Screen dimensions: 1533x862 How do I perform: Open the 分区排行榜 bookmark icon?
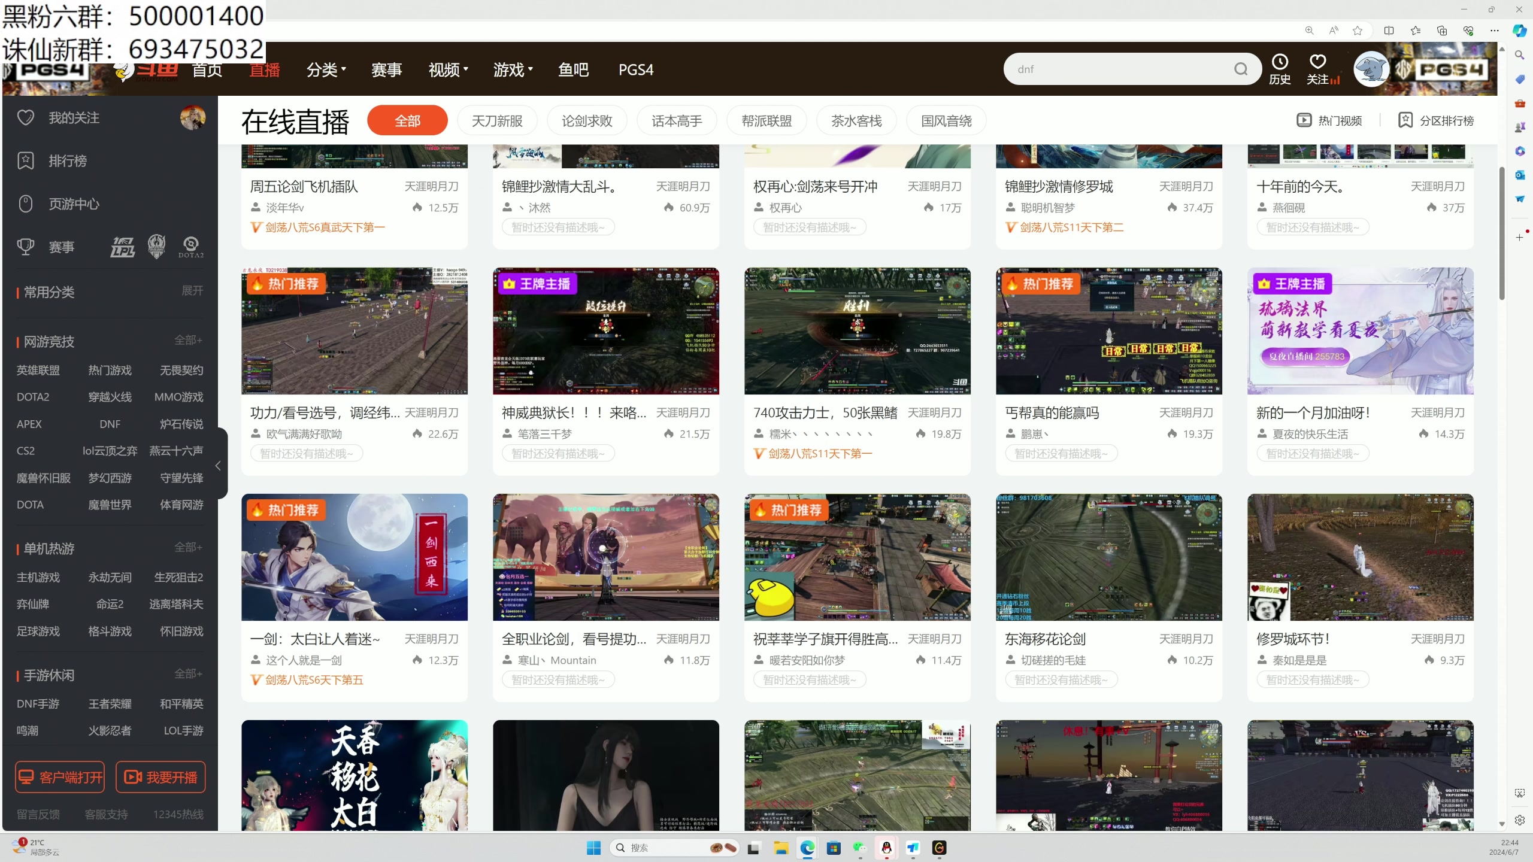tap(1405, 120)
